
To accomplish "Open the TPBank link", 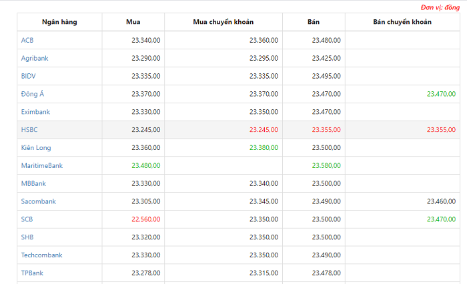I will pos(32,273).
